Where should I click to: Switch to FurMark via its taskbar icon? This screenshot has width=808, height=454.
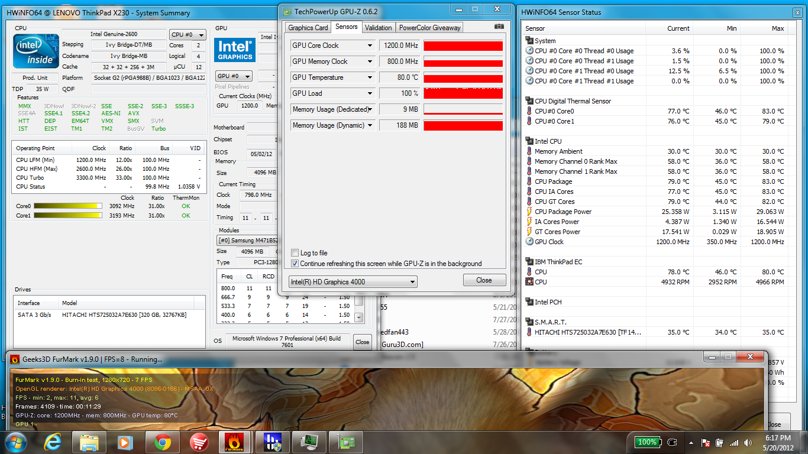coord(235,442)
